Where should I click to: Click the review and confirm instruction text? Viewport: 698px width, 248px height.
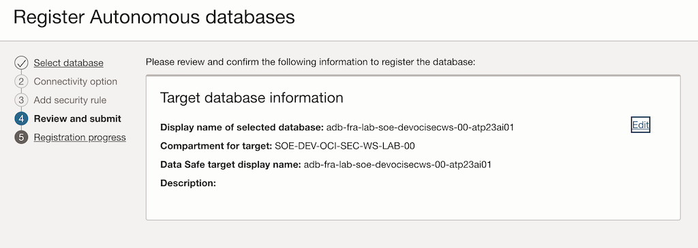pyautogui.click(x=311, y=62)
